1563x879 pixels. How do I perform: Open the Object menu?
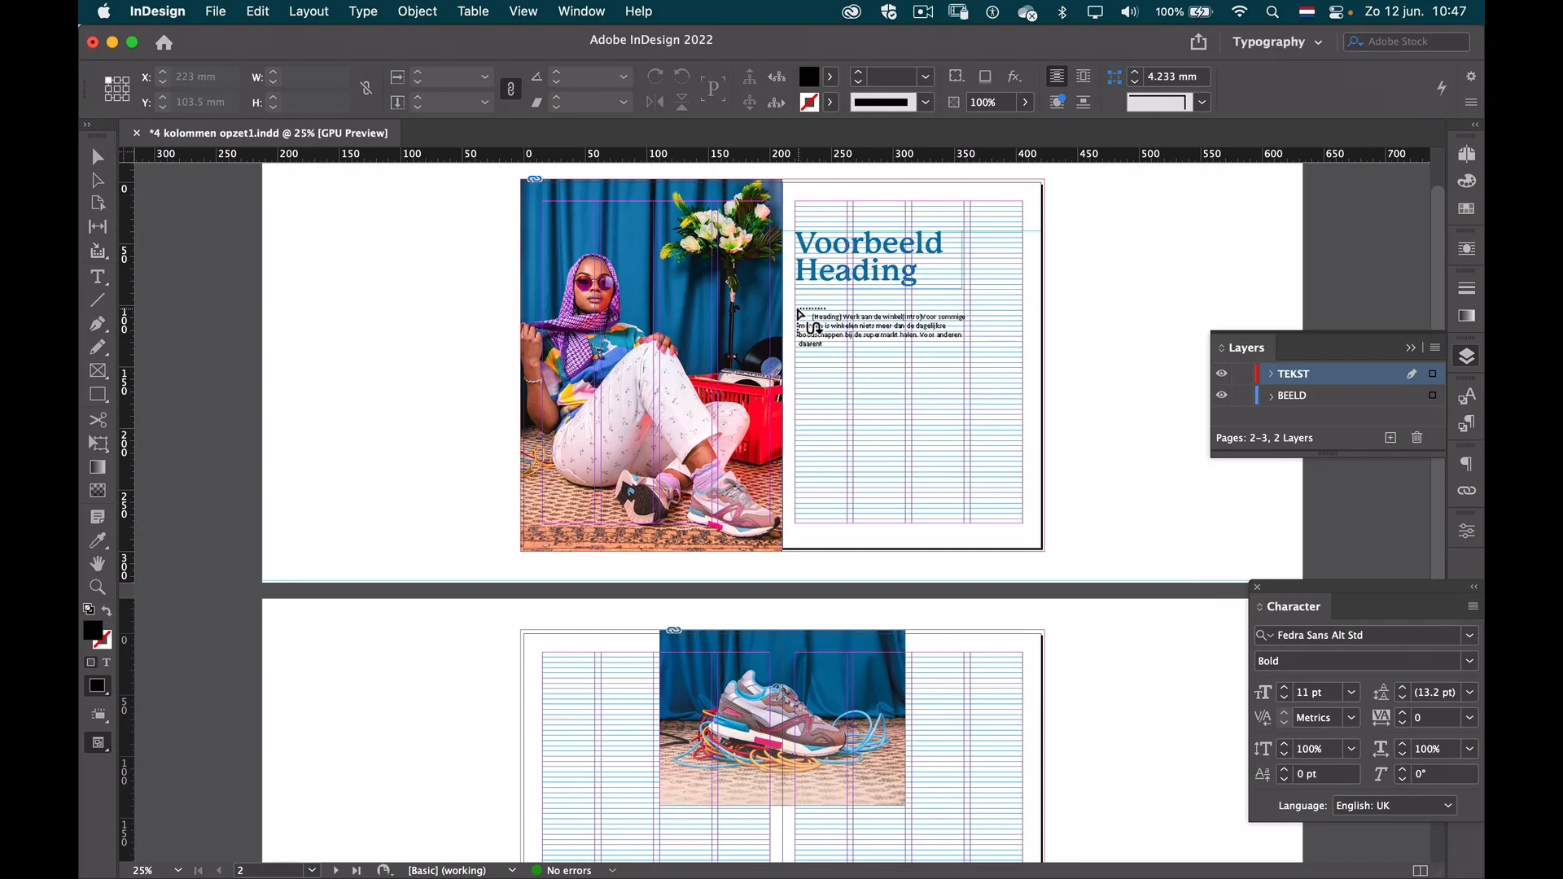click(418, 11)
